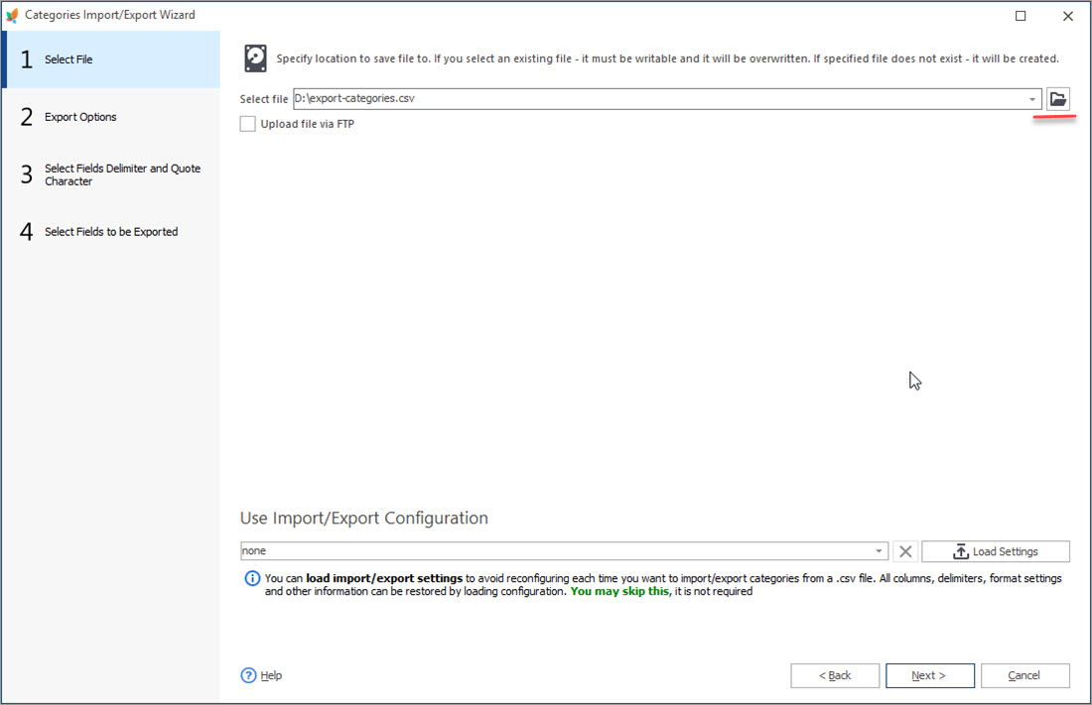The width and height of the screenshot is (1092, 705).
Task: Click the 'Select file' label
Action: pyautogui.click(x=264, y=99)
